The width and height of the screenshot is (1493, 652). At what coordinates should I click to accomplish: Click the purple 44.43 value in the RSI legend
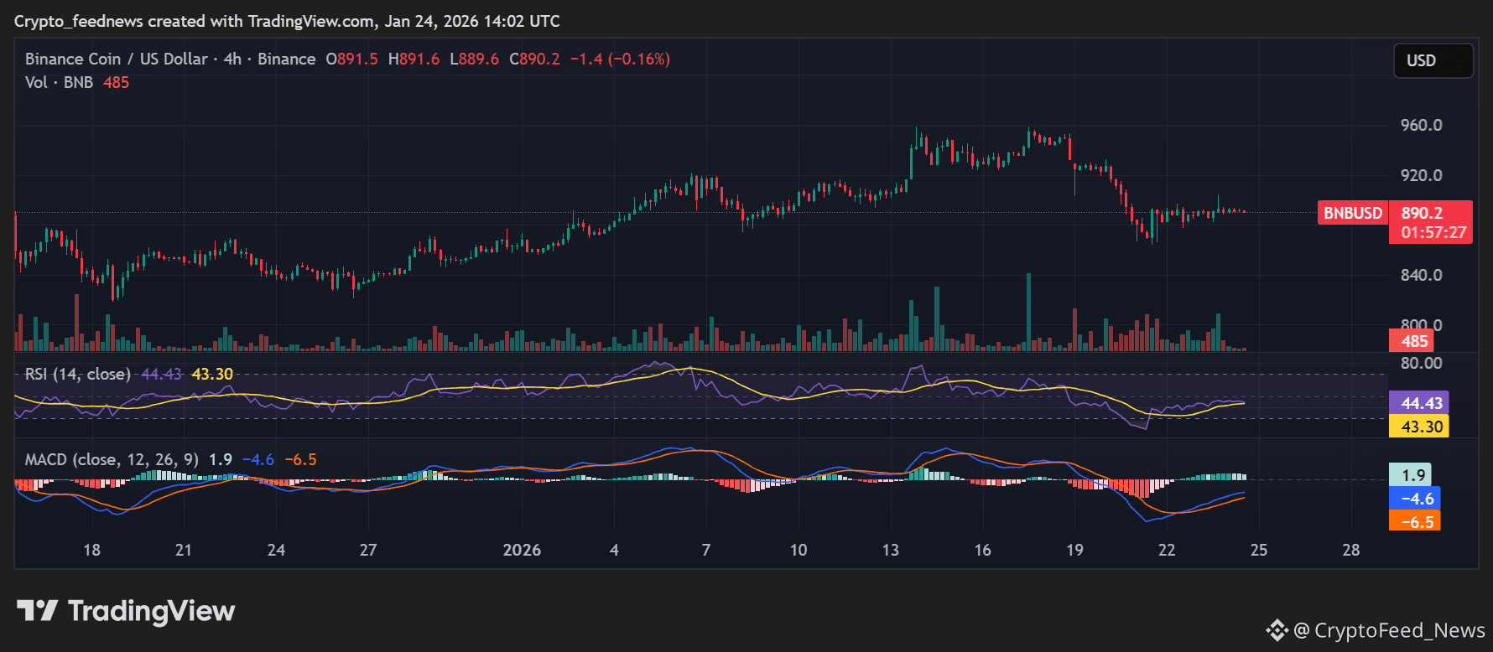[x=161, y=374]
